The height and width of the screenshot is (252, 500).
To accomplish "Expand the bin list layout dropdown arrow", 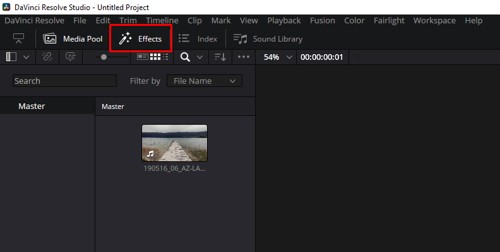I will [27, 57].
